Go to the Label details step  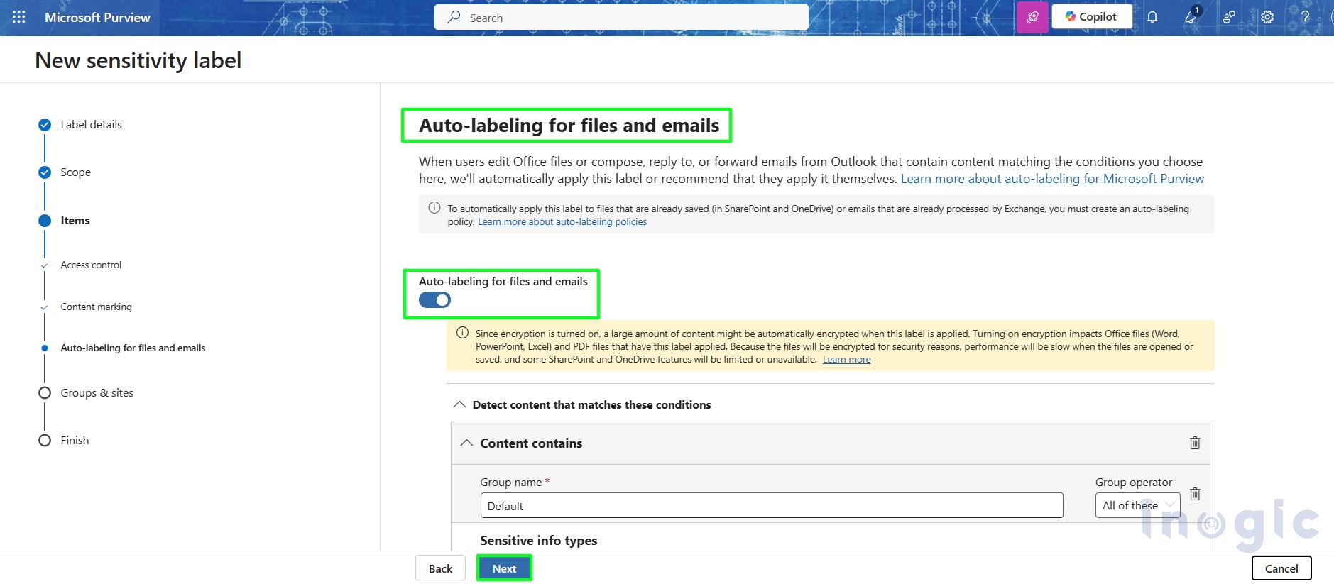[91, 124]
